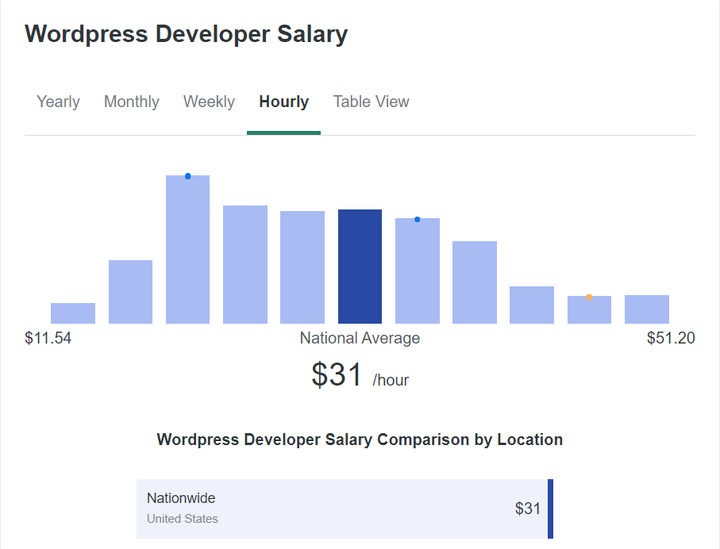Click the second histogram bar from the left
The width and height of the screenshot is (720, 549).
(x=130, y=292)
